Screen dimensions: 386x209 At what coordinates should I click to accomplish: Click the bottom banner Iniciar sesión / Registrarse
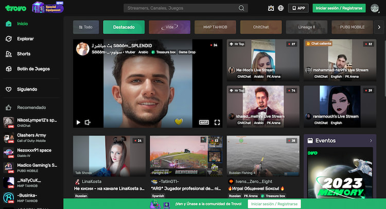click(x=274, y=204)
